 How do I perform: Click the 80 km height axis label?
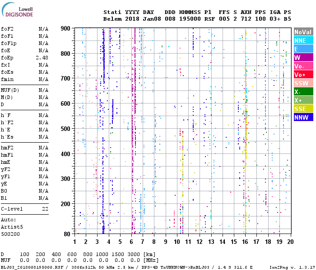[67, 234]
